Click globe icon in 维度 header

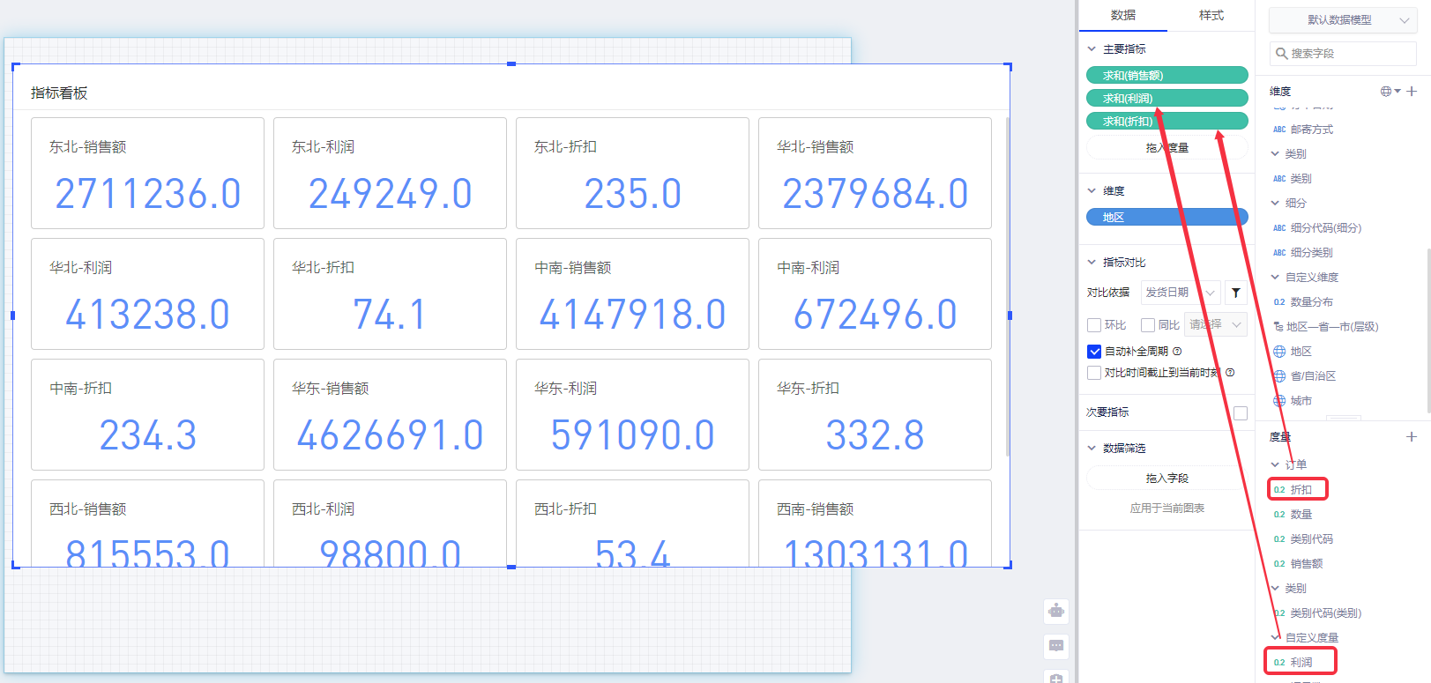(1387, 92)
